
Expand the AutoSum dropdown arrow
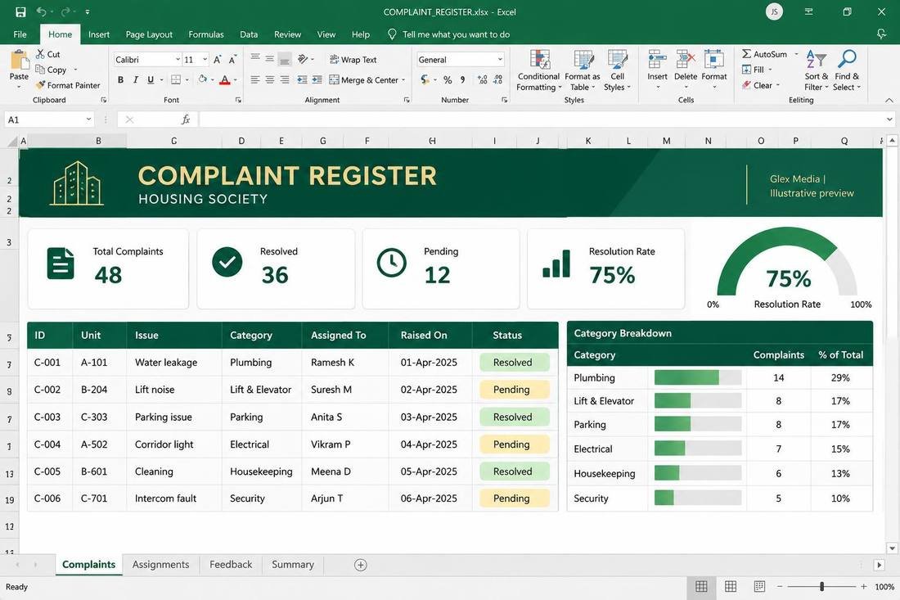pos(796,54)
